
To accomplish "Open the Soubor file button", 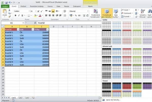I will click(x=5, y=6).
